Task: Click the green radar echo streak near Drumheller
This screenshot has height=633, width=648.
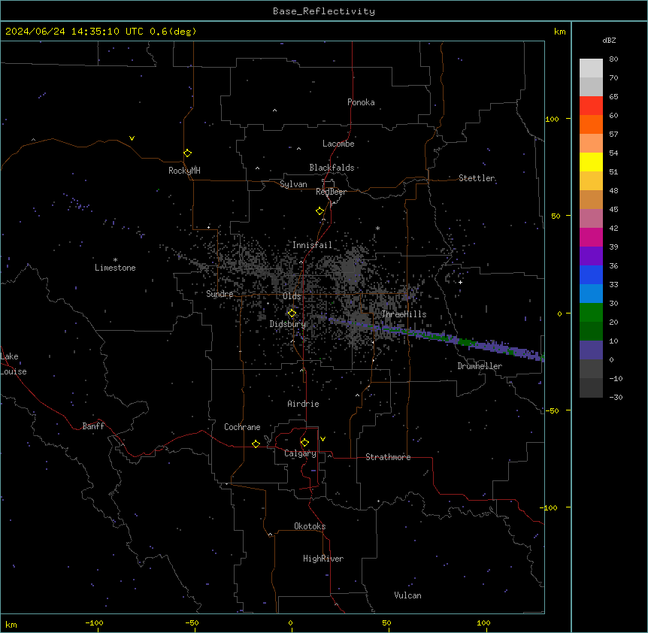Action: point(466,342)
